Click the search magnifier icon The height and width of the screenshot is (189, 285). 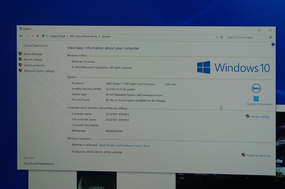coord(270,37)
